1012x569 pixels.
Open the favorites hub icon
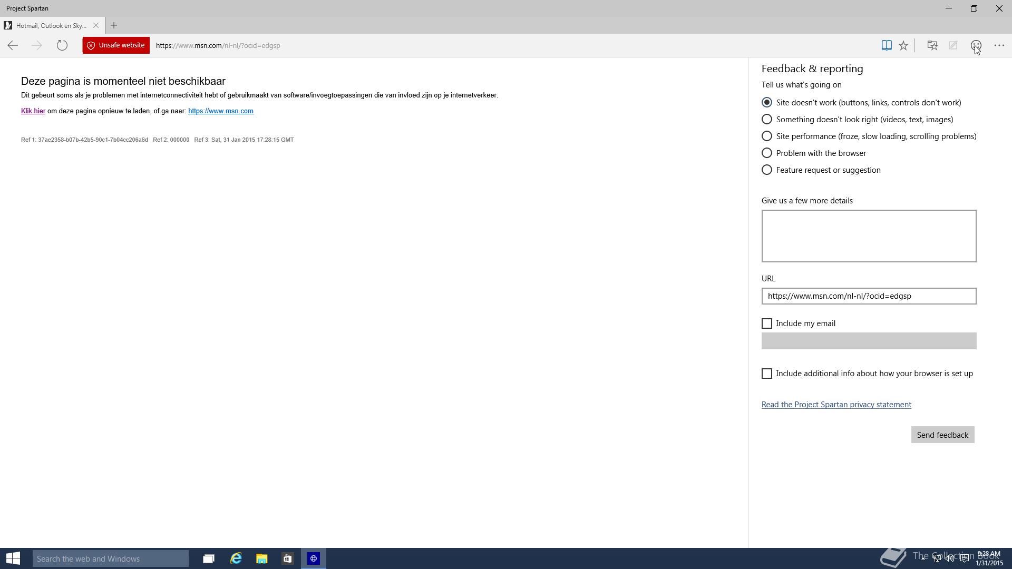932,45
